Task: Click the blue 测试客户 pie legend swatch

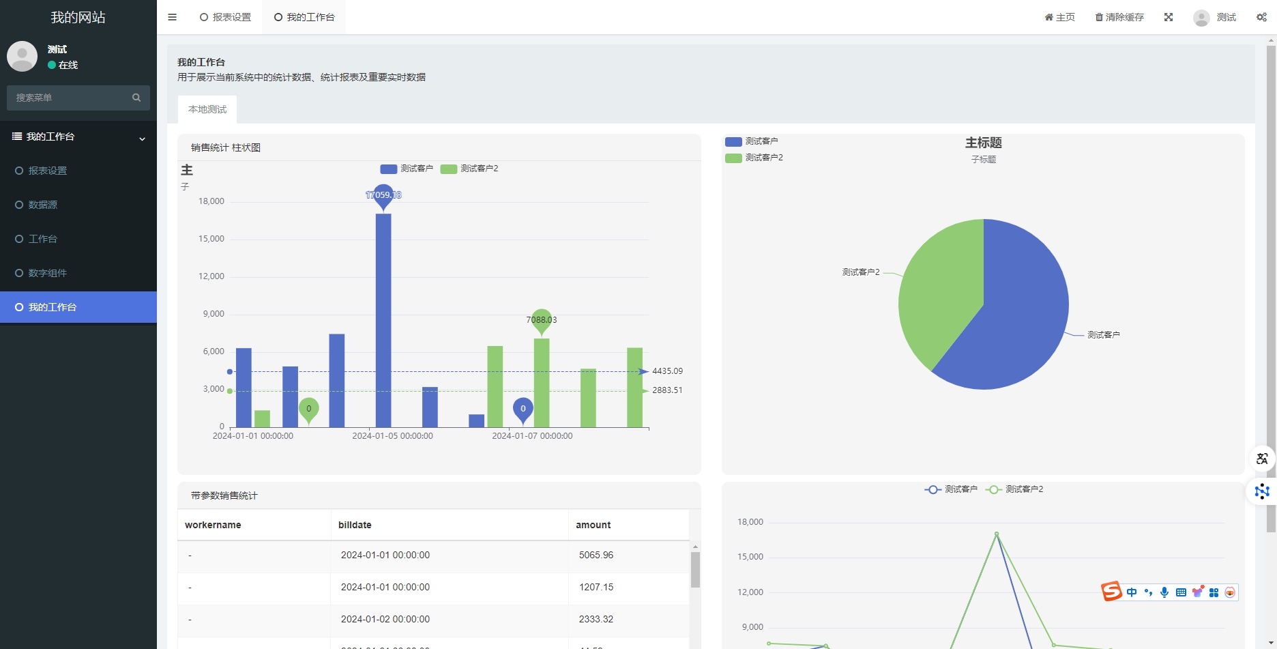Action: pyautogui.click(x=733, y=141)
